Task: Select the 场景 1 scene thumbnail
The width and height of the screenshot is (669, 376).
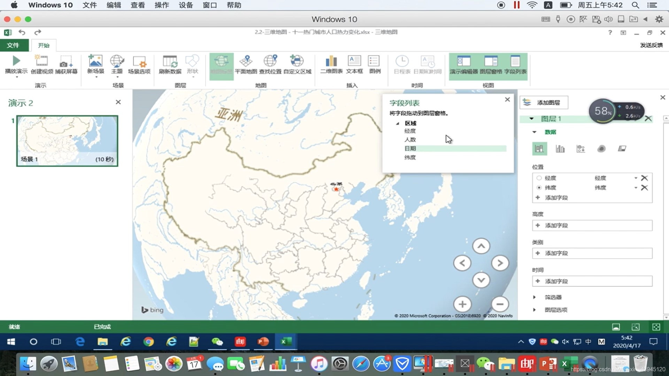Action: 67,141
